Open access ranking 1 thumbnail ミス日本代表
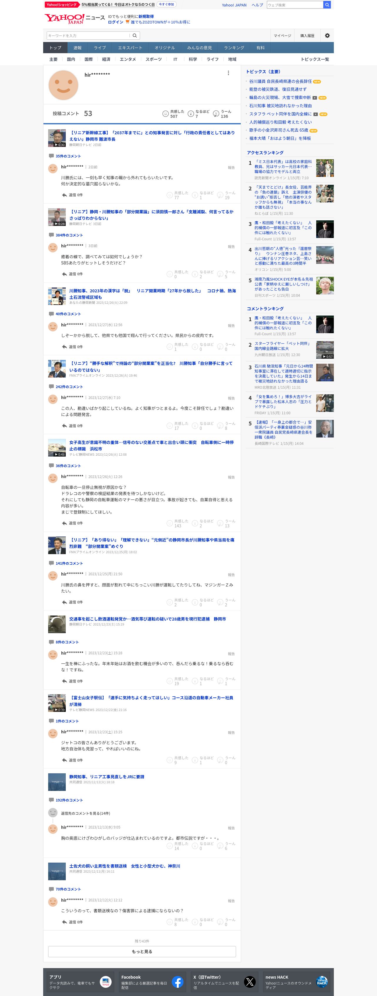 [325, 168]
